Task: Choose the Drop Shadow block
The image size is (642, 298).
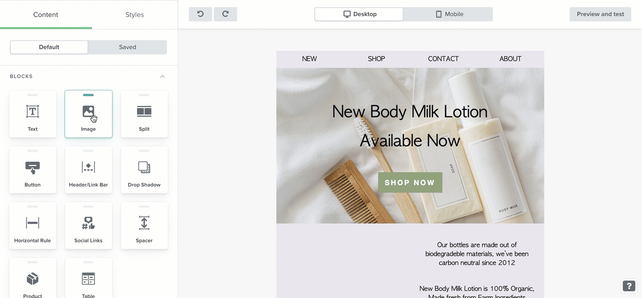Action: 144,170
